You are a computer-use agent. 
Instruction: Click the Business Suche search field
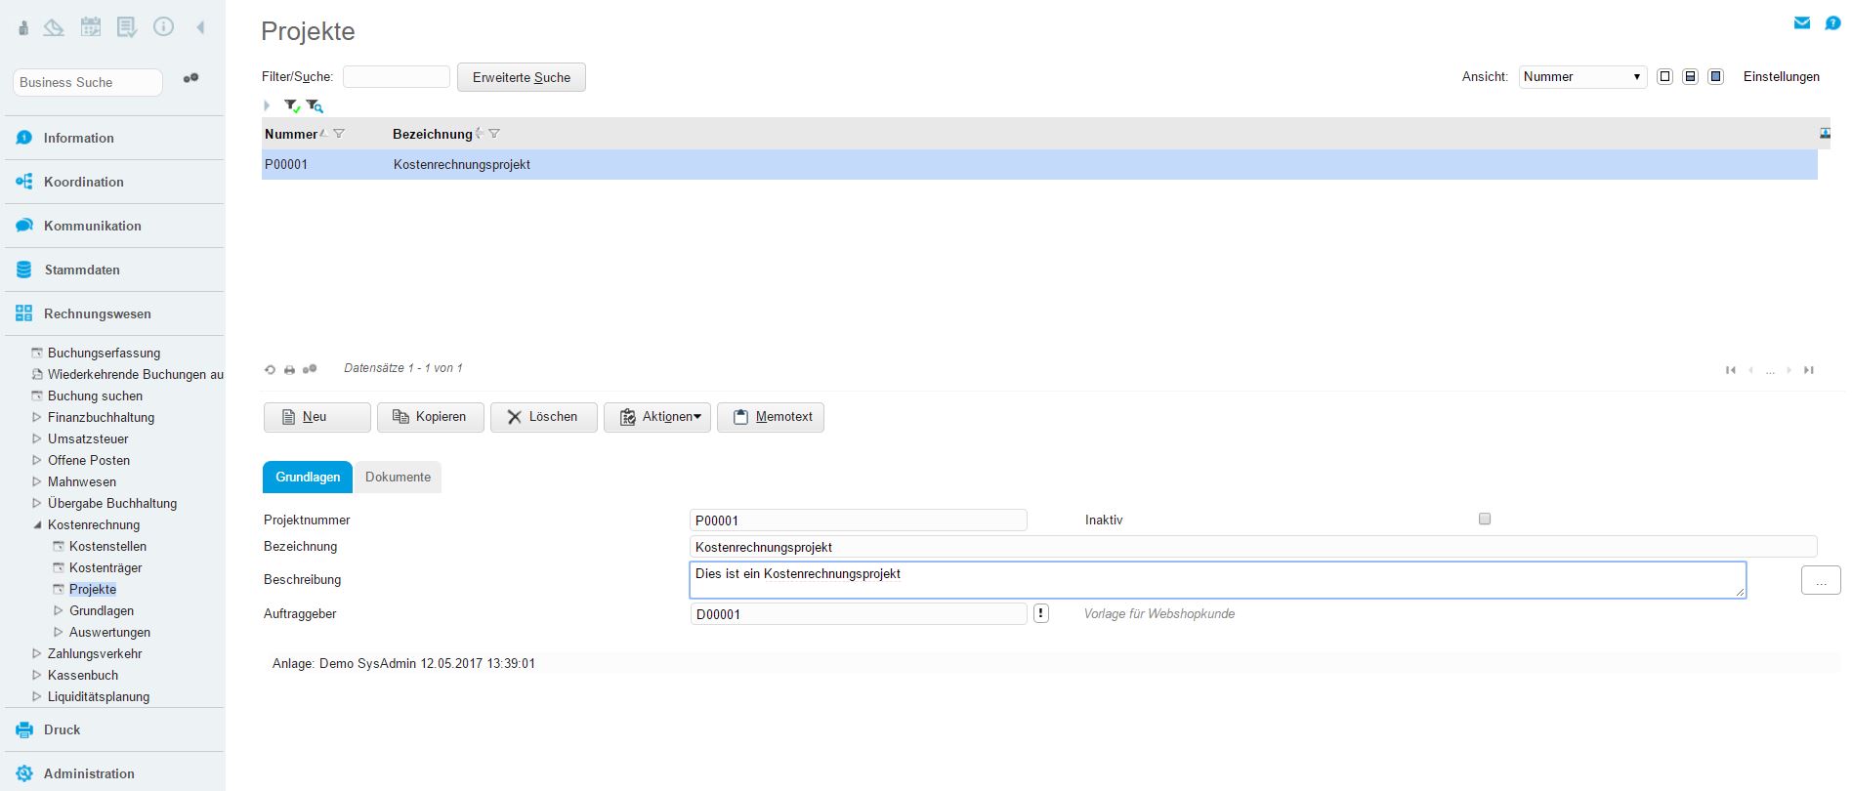88,82
